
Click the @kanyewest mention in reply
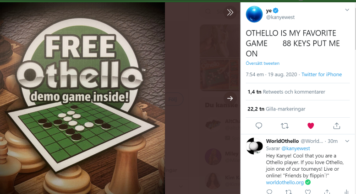click(x=296, y=148)
